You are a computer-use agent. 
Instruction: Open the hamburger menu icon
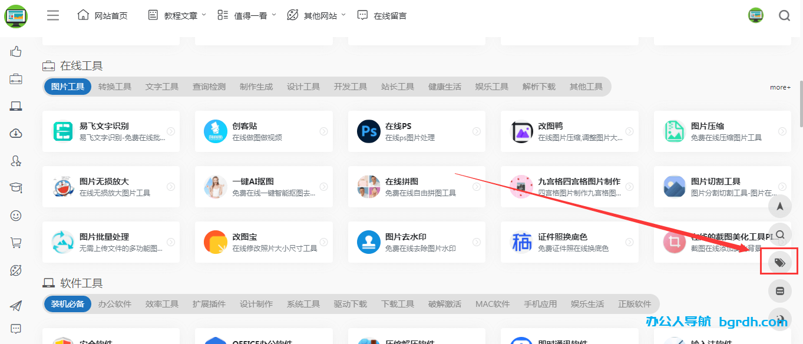coord(53,15)
